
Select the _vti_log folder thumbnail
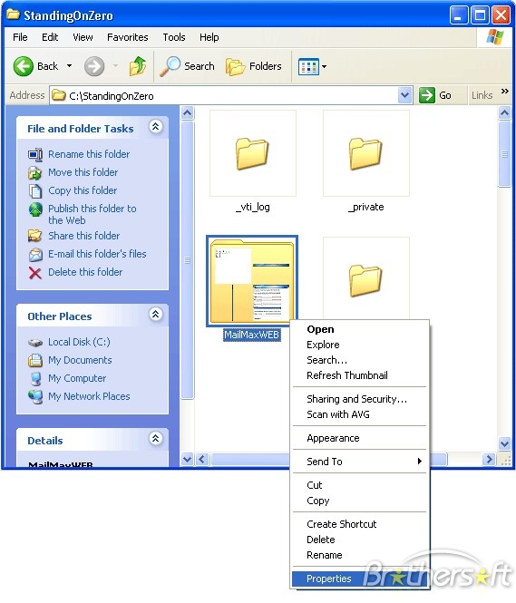(x=253, y=153)
